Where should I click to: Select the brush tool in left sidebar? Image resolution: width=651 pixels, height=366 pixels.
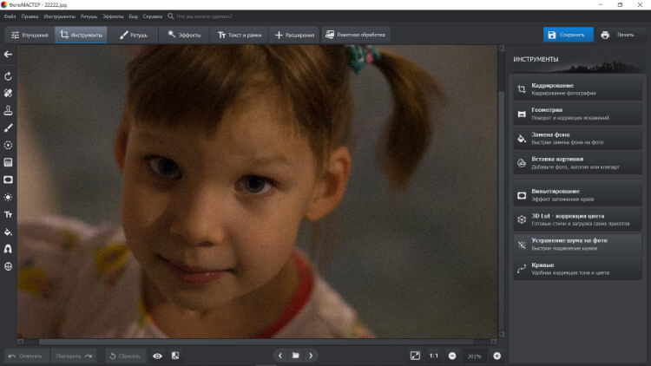pyautogui.click(x=8, y=127)
